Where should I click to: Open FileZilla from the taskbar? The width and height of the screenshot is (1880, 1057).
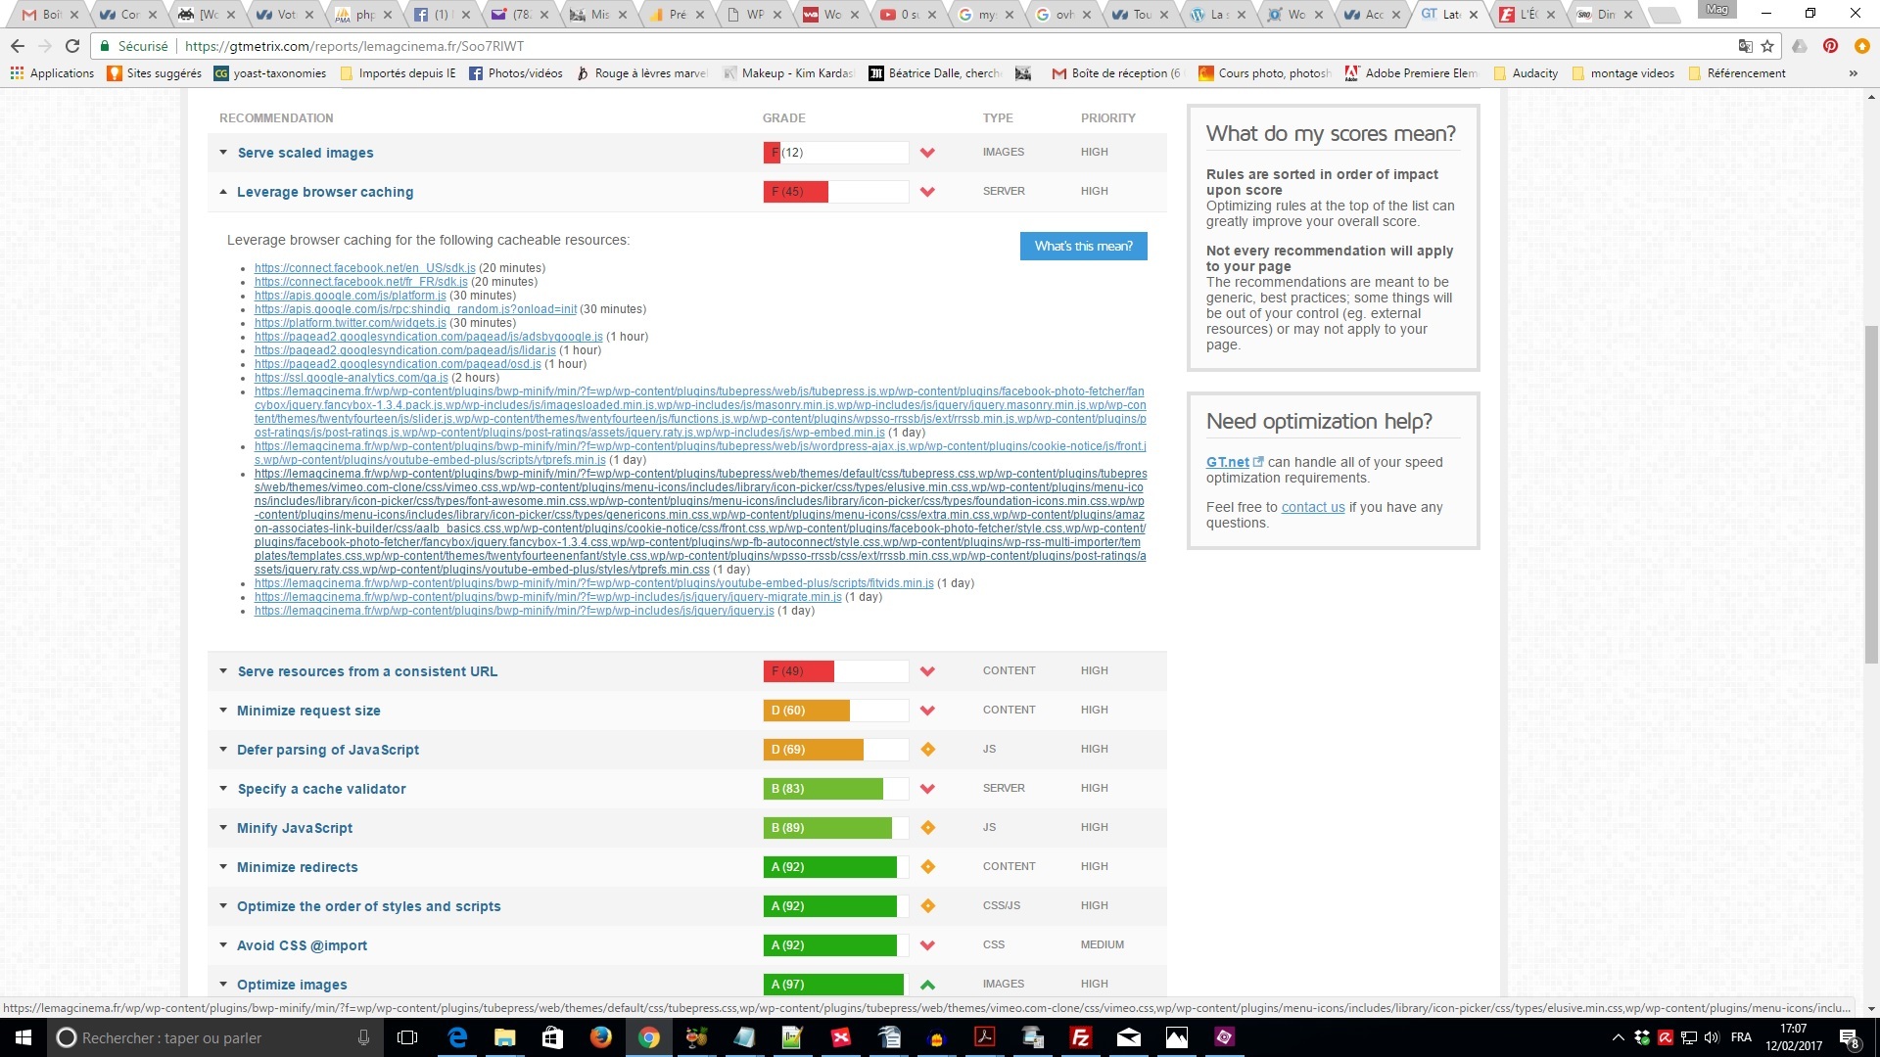(x=1081, y=1037)
